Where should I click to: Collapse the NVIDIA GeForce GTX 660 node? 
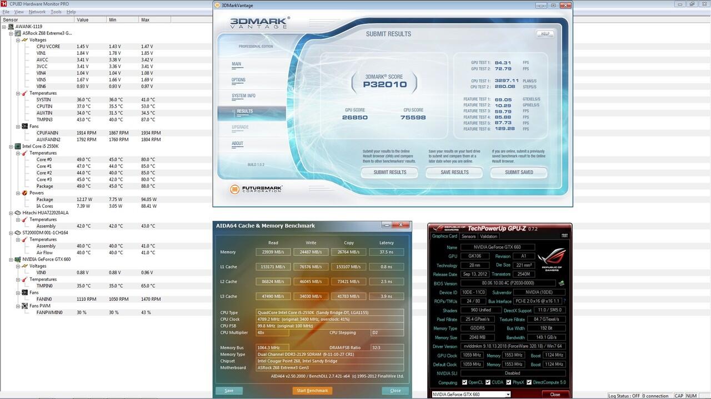coord(11,259)
